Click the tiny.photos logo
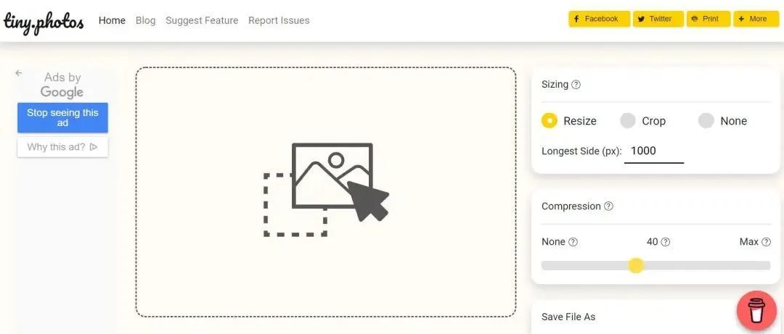 pos(44,21)
